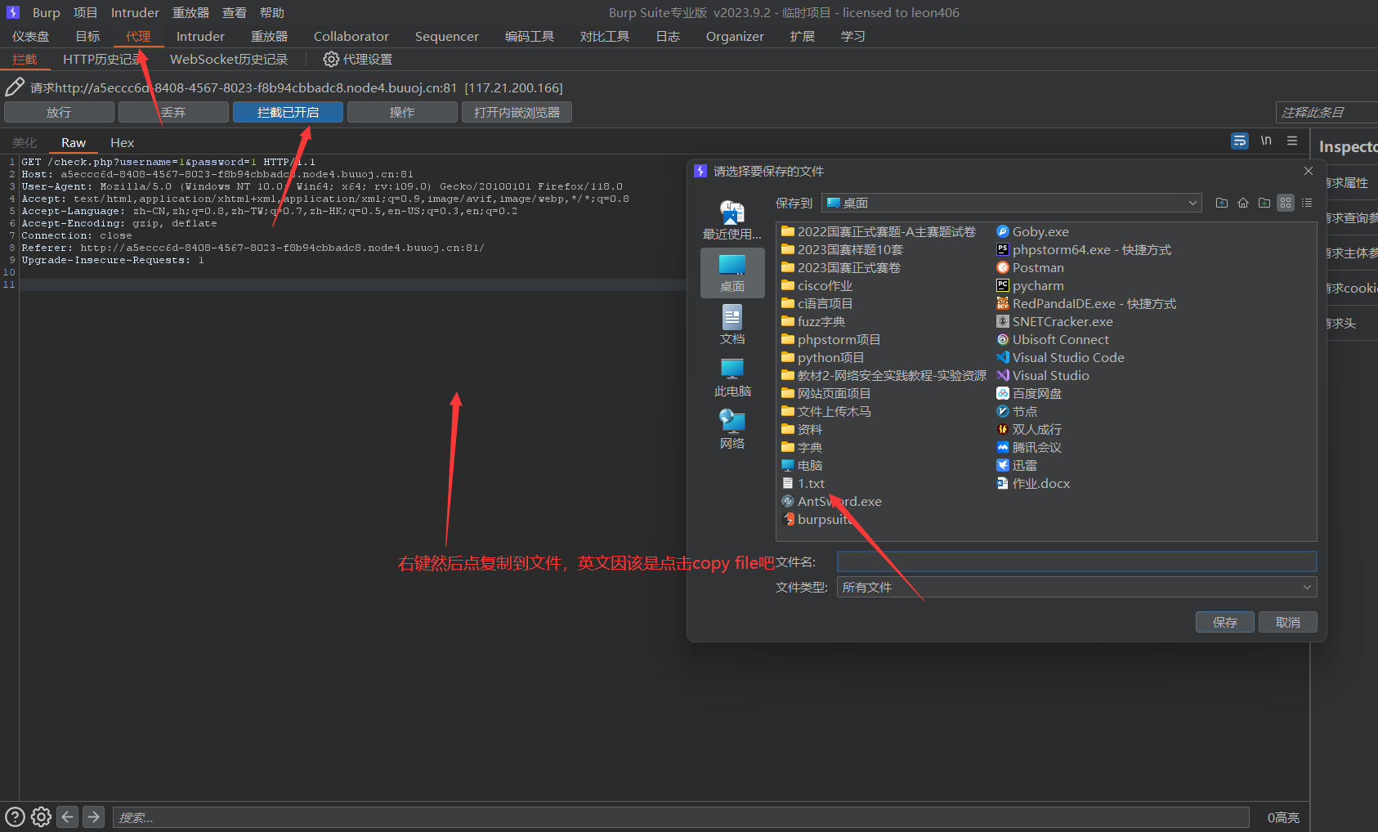Open proxy settings gear (代理设置)

(x=358, y=59)
